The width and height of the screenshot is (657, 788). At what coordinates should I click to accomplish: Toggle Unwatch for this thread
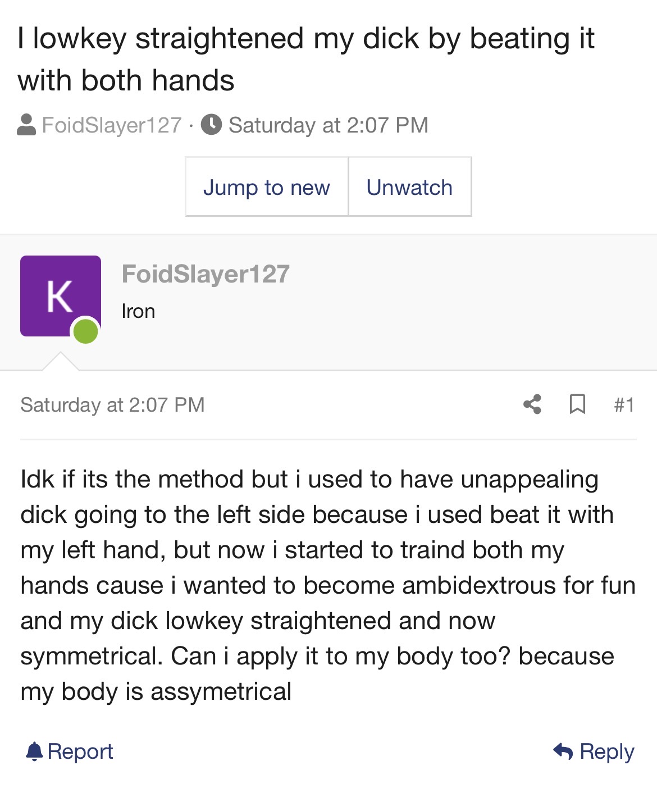tap(409, 187)
